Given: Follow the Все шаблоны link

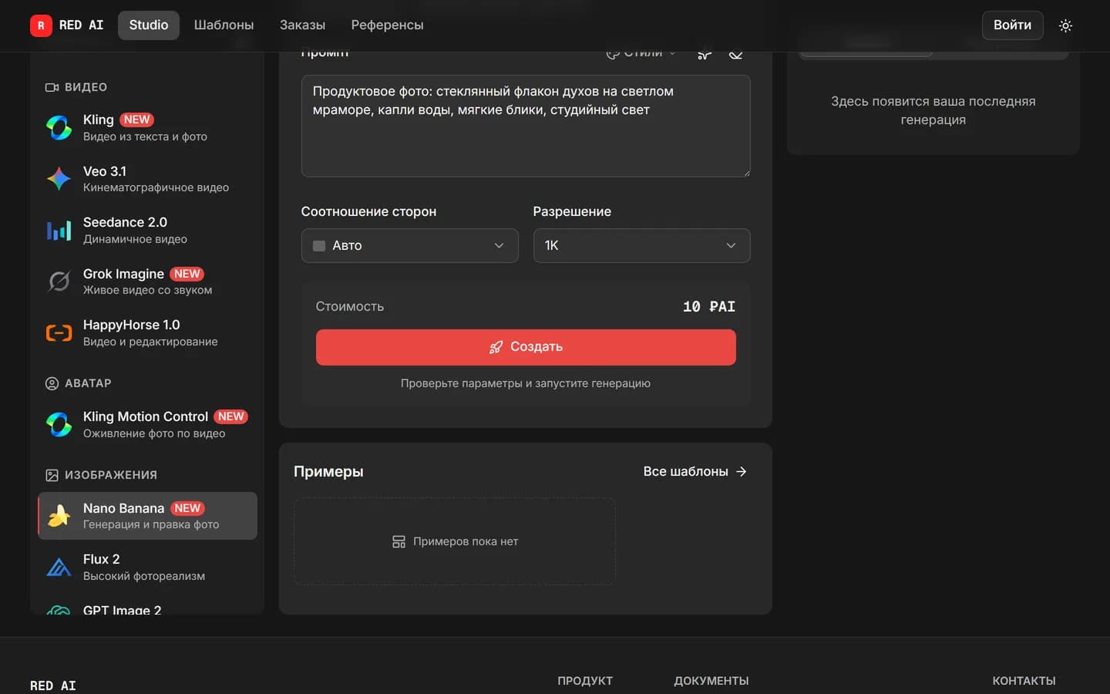Looking at the screenshot, I should coord(695,471).
